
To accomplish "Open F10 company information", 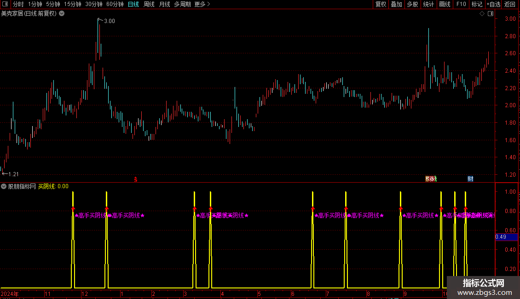I will pyautogui.click(x=461, y=4).
